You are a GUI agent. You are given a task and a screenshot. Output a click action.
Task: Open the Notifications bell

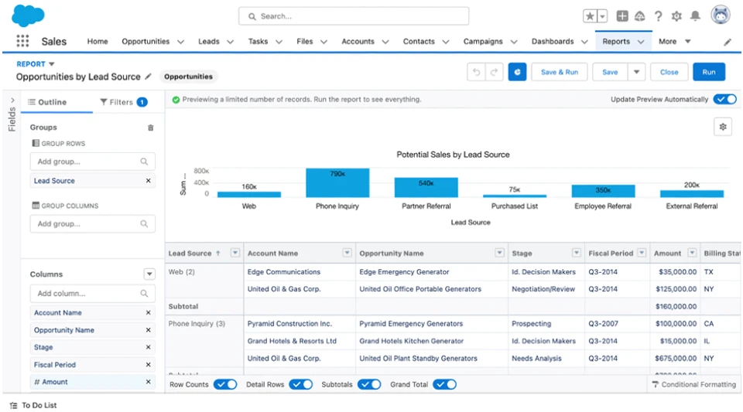pyautogui.click(x=695, y=16)
